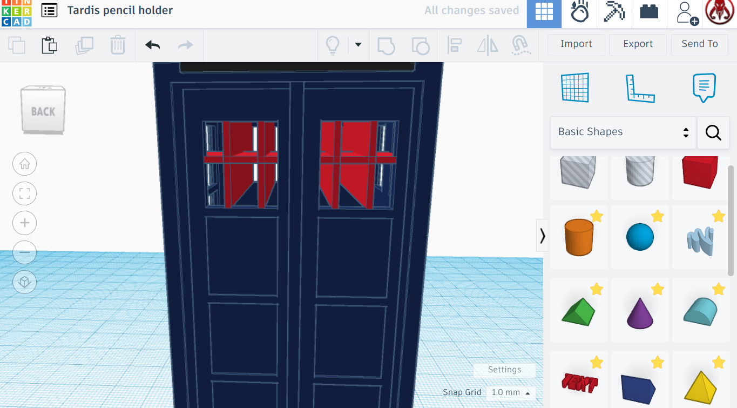Select the orange Cylinder shape
737x408 pixels.
click(579, 237)
